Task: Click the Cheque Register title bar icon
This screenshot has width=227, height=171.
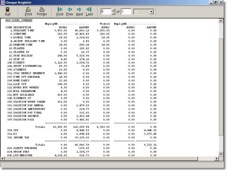Action: [x=3, y=3]
